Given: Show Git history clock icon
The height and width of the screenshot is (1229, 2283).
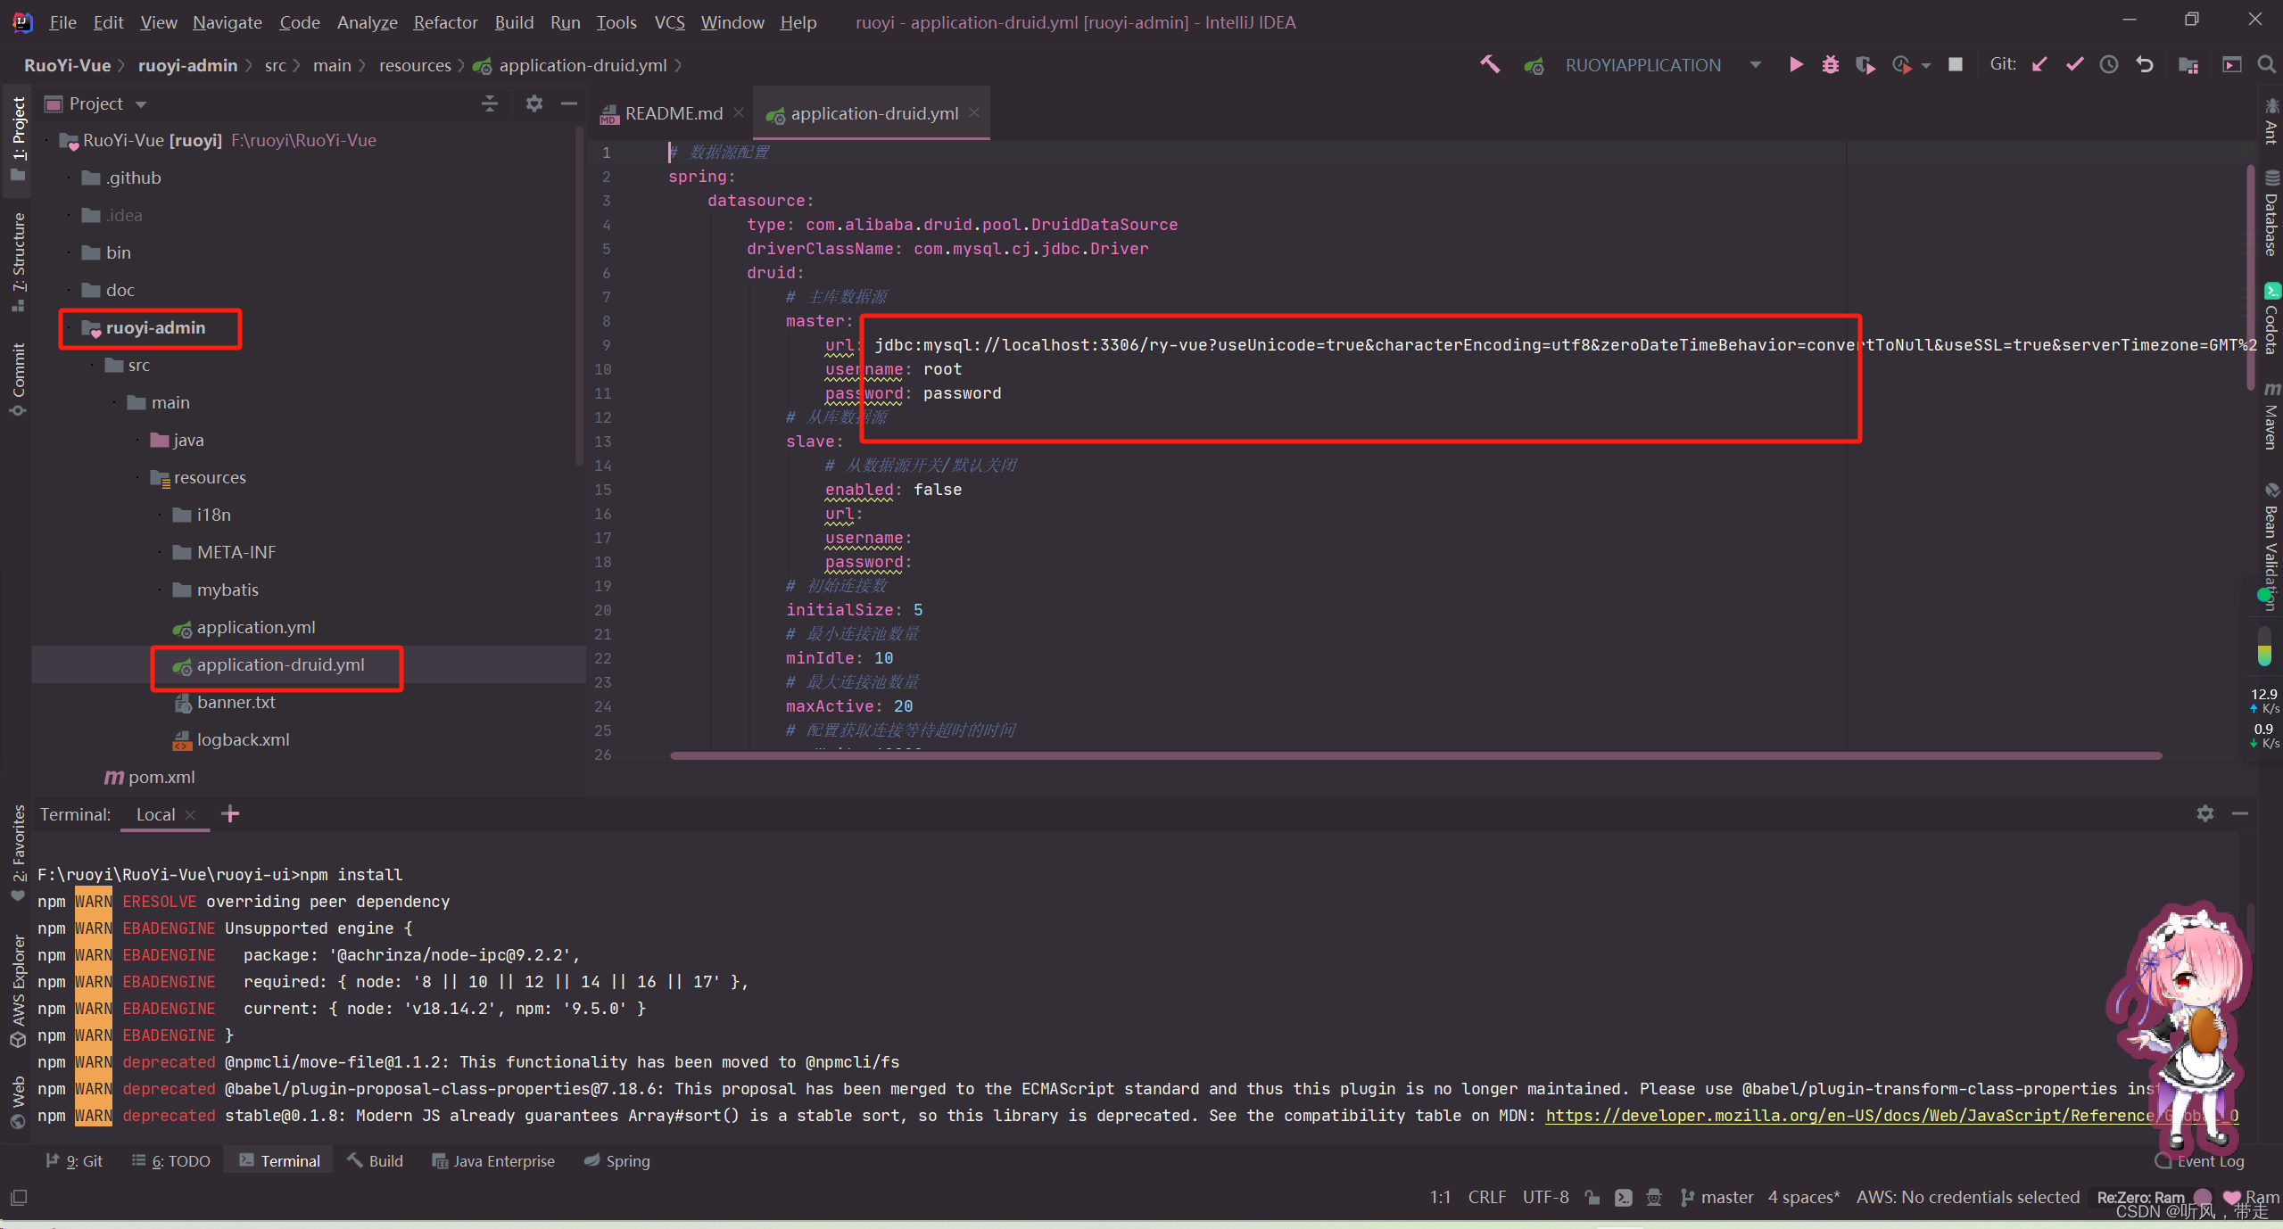Looking at the screenshot, I should 2109,64.
